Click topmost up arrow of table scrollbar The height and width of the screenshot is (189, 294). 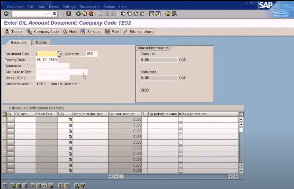pos(241,119)
